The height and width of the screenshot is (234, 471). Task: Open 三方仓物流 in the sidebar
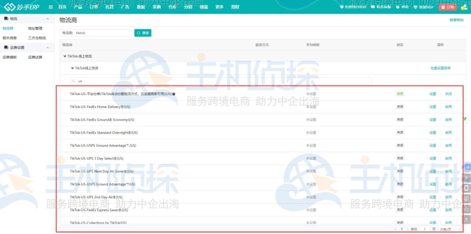point(37,38)
